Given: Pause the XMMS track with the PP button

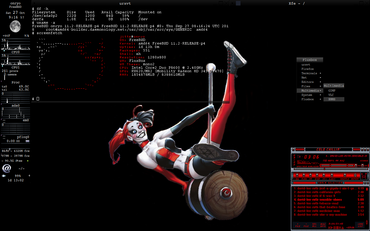Looking at the screenshot, I should click(310, 175).
